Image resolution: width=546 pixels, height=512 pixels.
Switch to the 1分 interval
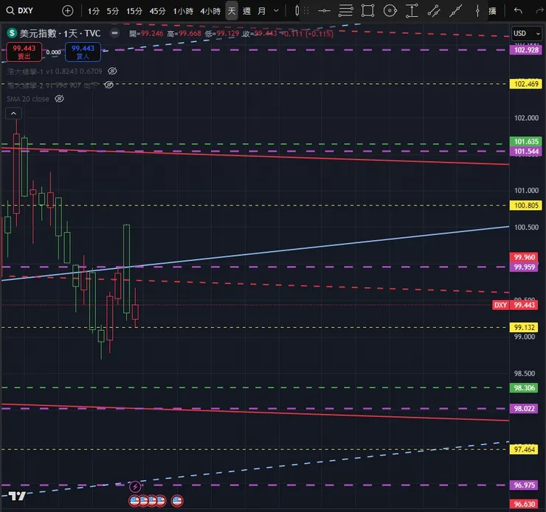(93, 11)
